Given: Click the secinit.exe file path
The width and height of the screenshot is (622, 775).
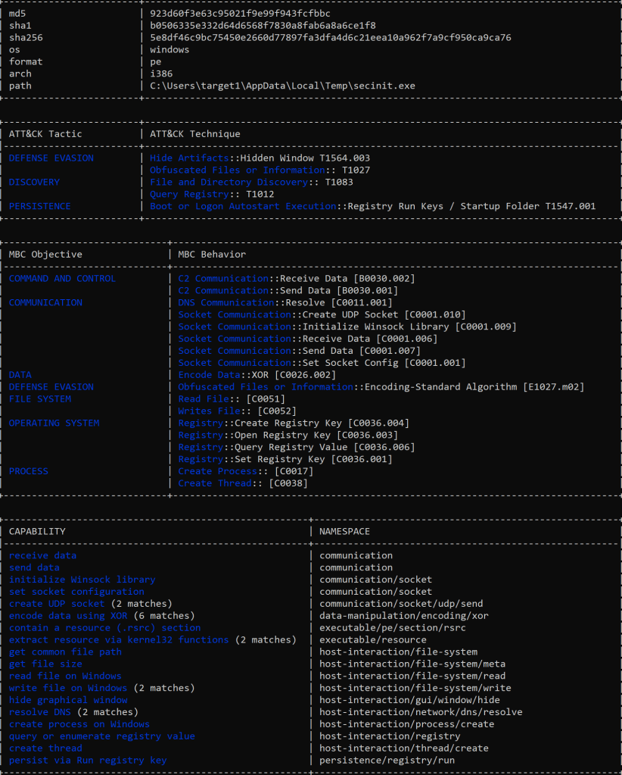Looking at the screenshot, I should pyautogui.click(x=282, y=86).
